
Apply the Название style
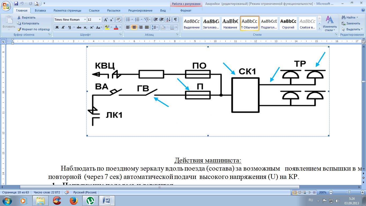(x=230, y=24)
